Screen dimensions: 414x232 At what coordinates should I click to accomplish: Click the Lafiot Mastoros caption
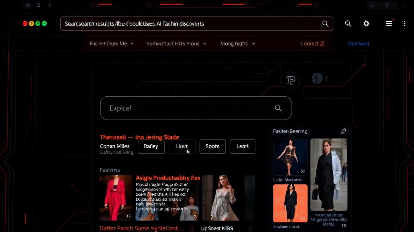click(287, 180)
